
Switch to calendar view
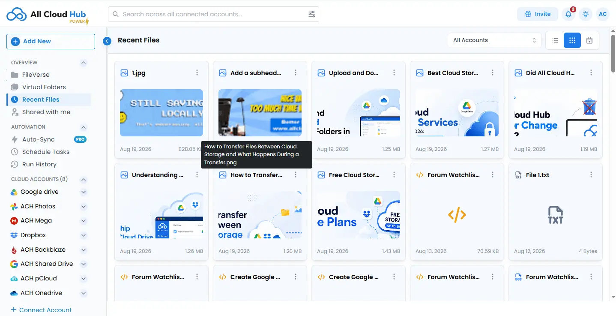589,40
